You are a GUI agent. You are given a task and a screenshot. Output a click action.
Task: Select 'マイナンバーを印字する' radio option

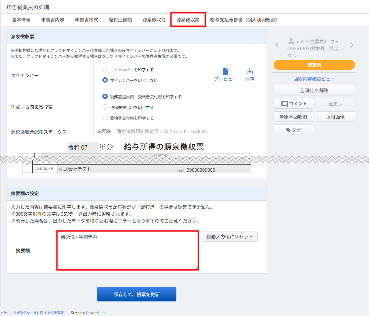(105, 70)
